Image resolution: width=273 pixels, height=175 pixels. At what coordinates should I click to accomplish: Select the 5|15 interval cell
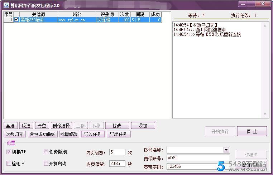tap(140, 20)
